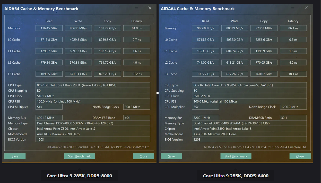Click L2 Cache Write value 570.31 GB/s

(78, 62)
